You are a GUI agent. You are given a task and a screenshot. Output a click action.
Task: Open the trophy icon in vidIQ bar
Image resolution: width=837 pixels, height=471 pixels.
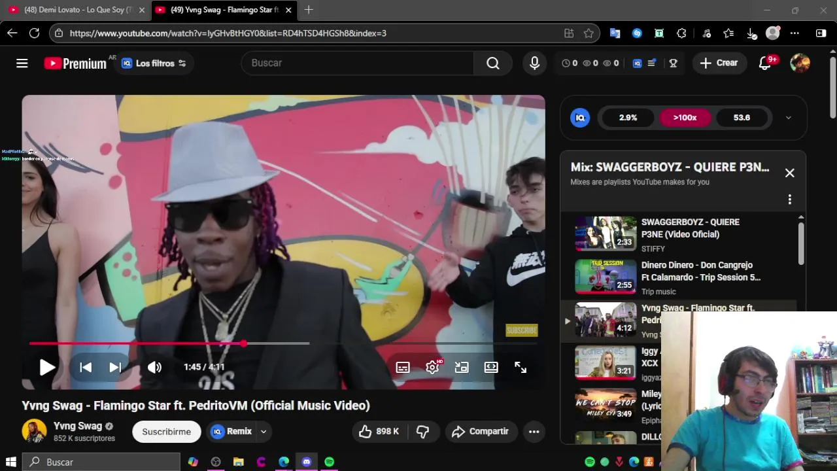pos(673,63)
